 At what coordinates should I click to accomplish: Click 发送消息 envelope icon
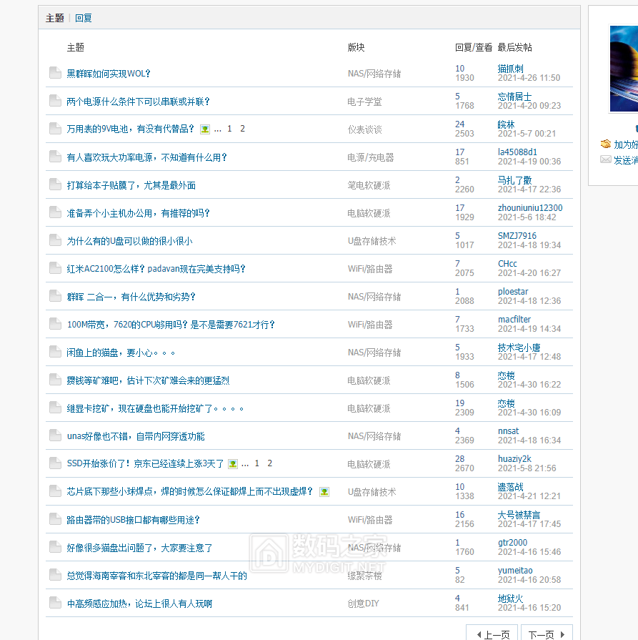[x=606, y=159]
